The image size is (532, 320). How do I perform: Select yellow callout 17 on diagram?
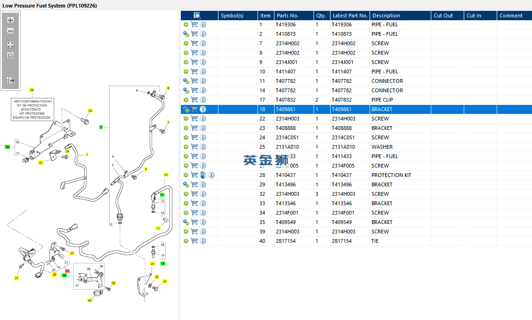click(x=158, y=229)
